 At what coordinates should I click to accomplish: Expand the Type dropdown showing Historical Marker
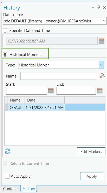point(101,65)
